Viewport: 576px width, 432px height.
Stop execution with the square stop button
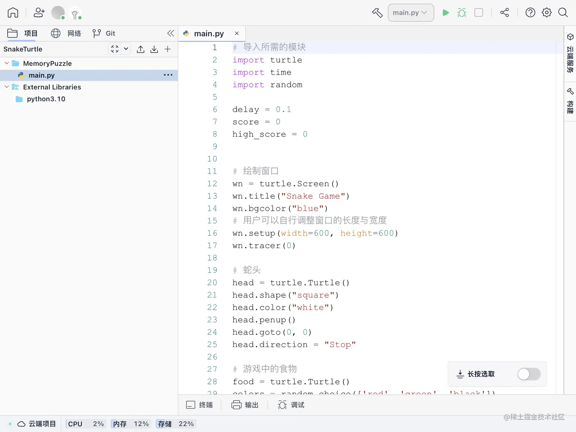[479, 13]
